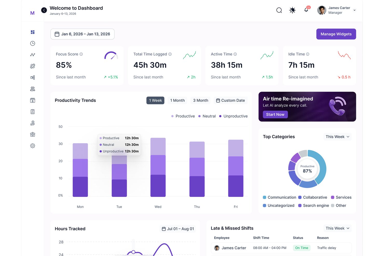Screen dimensions: 384x256
Task: Toggle the sun light/dark theme icon
Action: click(292, 10)
